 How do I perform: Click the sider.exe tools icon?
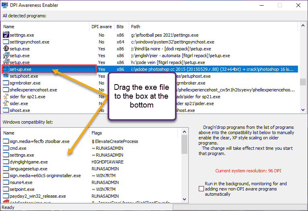[6, 103]
